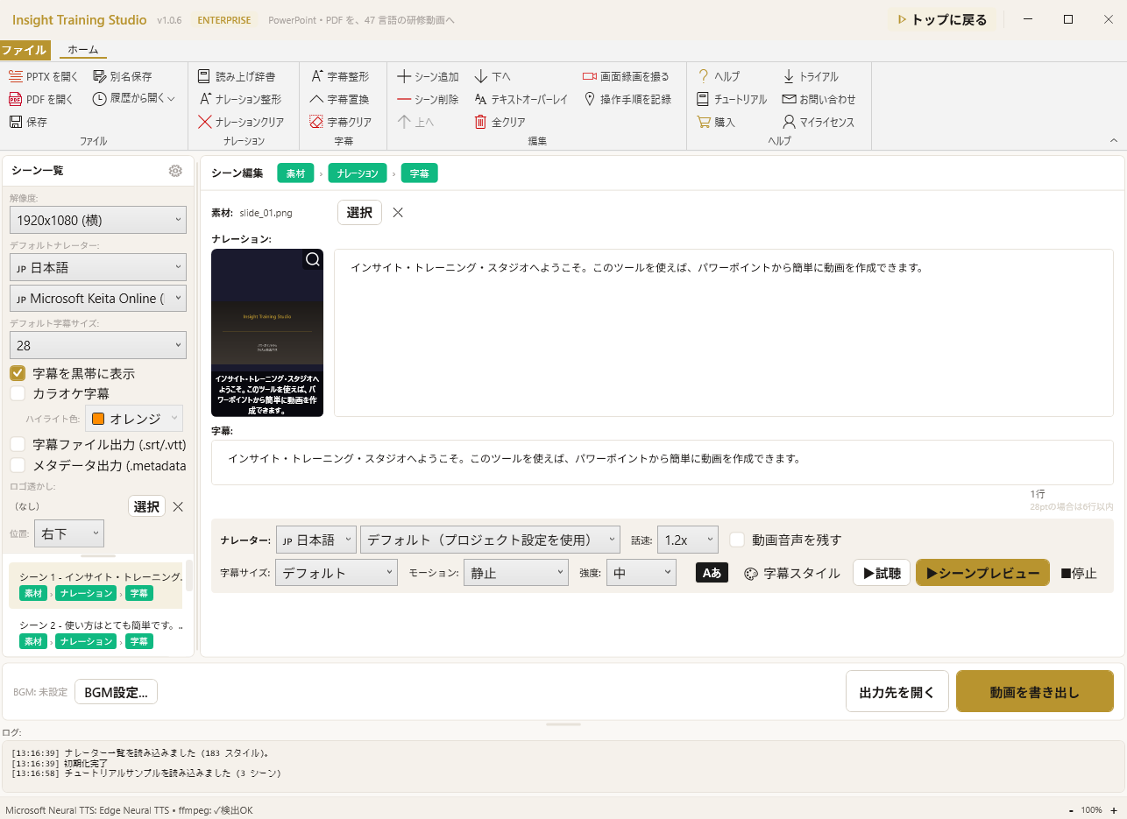Image resolution: width=1127 pixels, height=819 pixels.
Task: Open BGM設定... dialog
Action: coord(116,692)
